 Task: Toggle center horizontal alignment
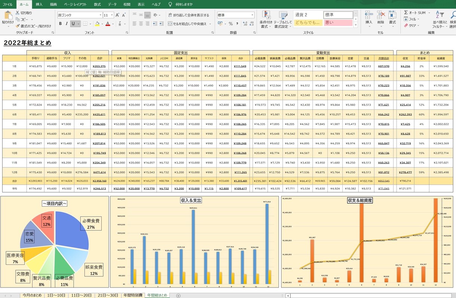click(141, 23)
